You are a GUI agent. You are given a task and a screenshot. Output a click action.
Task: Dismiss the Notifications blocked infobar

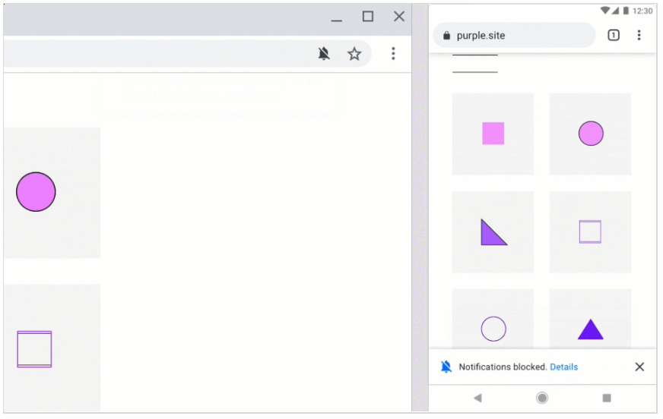(639, 367)
